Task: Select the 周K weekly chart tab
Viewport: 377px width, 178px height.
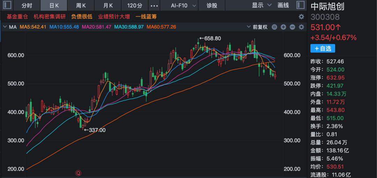Action: pyautogui.click(x=81, y=5)
